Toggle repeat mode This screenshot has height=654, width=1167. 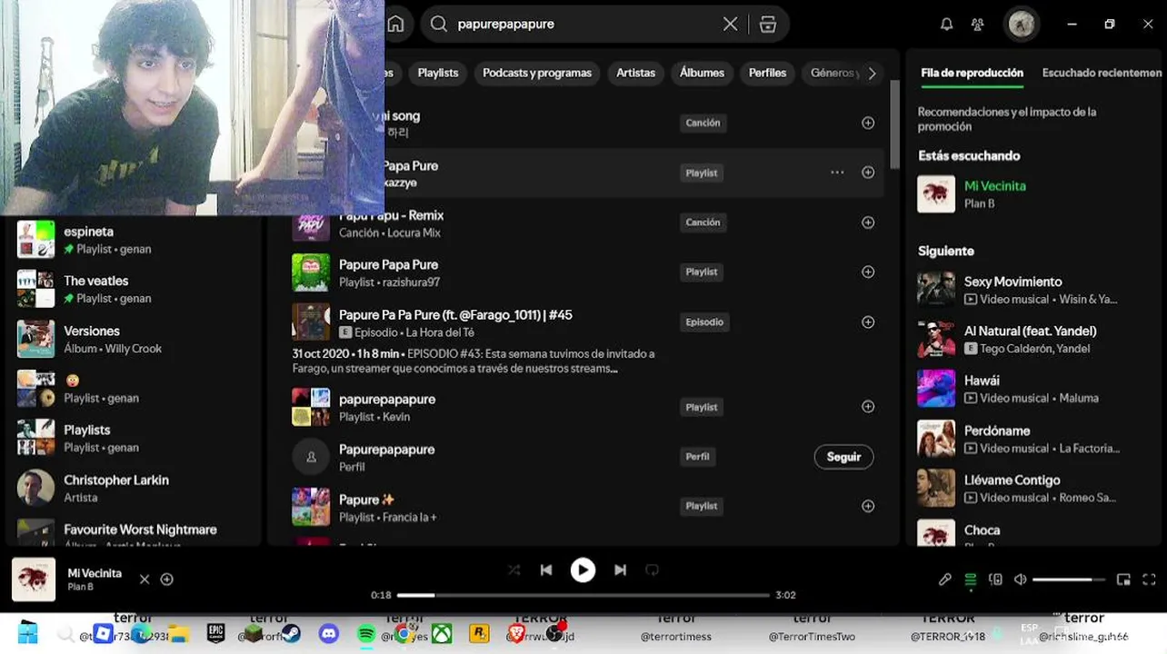[652, 570]
